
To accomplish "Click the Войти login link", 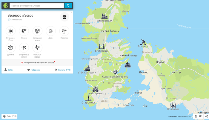I will (x=9, y=70).
